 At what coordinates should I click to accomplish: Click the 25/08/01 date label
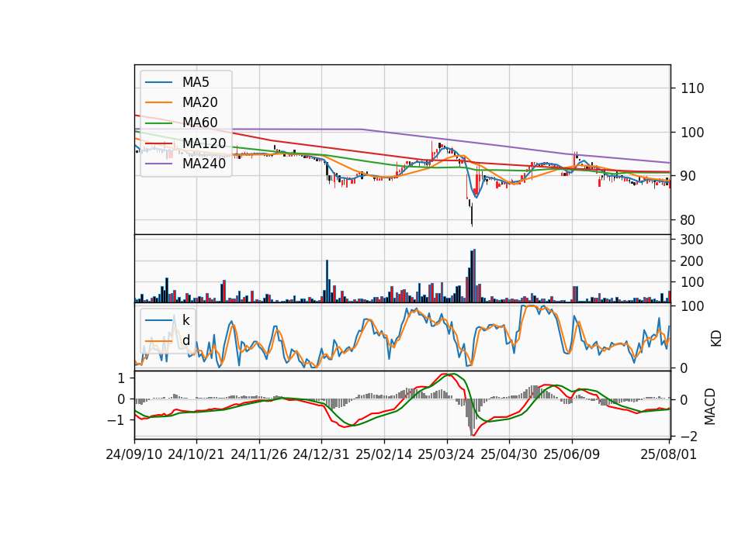click(668, 454)
